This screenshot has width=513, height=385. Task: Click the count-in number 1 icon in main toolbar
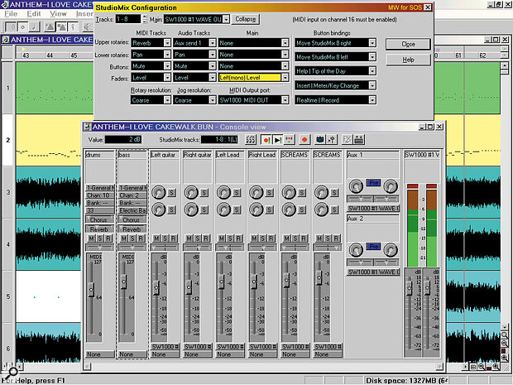point(73,27)
